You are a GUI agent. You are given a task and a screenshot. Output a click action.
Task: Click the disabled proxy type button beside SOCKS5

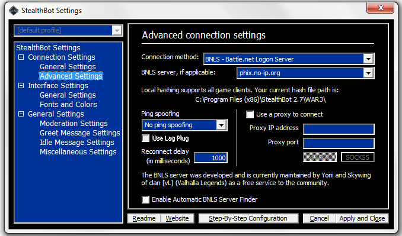click(x=320, y=157)
